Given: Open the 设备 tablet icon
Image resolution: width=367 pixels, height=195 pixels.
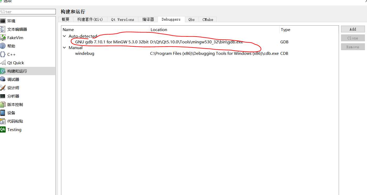Looking at the screenshot, I should click(x=3, y=113).
